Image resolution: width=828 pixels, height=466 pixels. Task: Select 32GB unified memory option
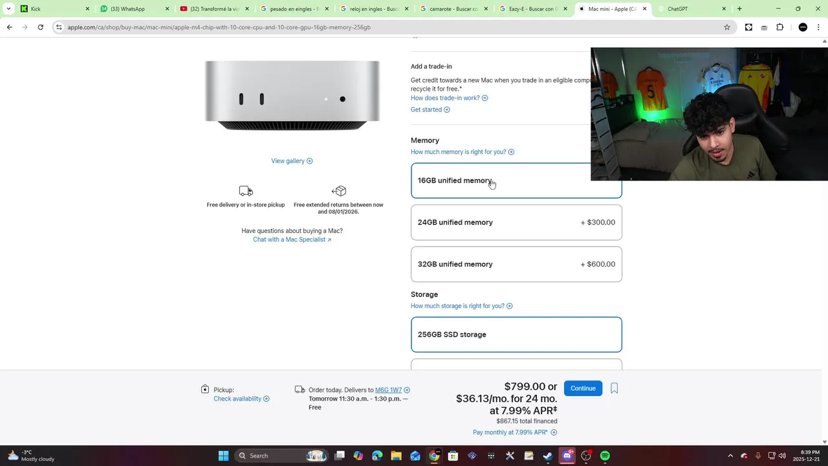516,264
